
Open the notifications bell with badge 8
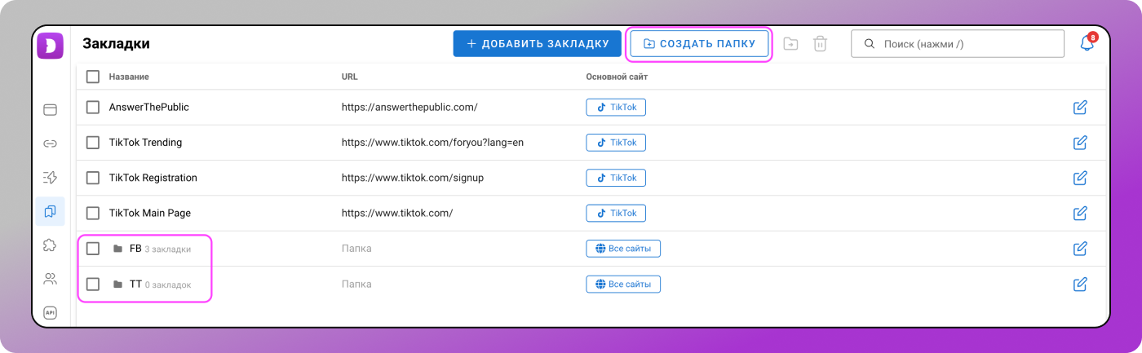point(1087,43)
